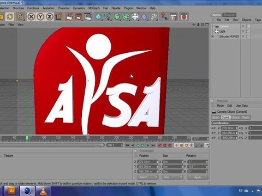
Task: Toggle the X axis lock icon
Action: [x=31, y=17]
